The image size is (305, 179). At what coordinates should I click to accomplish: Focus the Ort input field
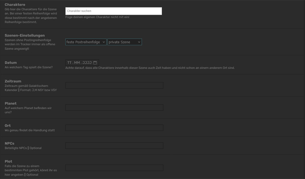click(x=114, y=128)
